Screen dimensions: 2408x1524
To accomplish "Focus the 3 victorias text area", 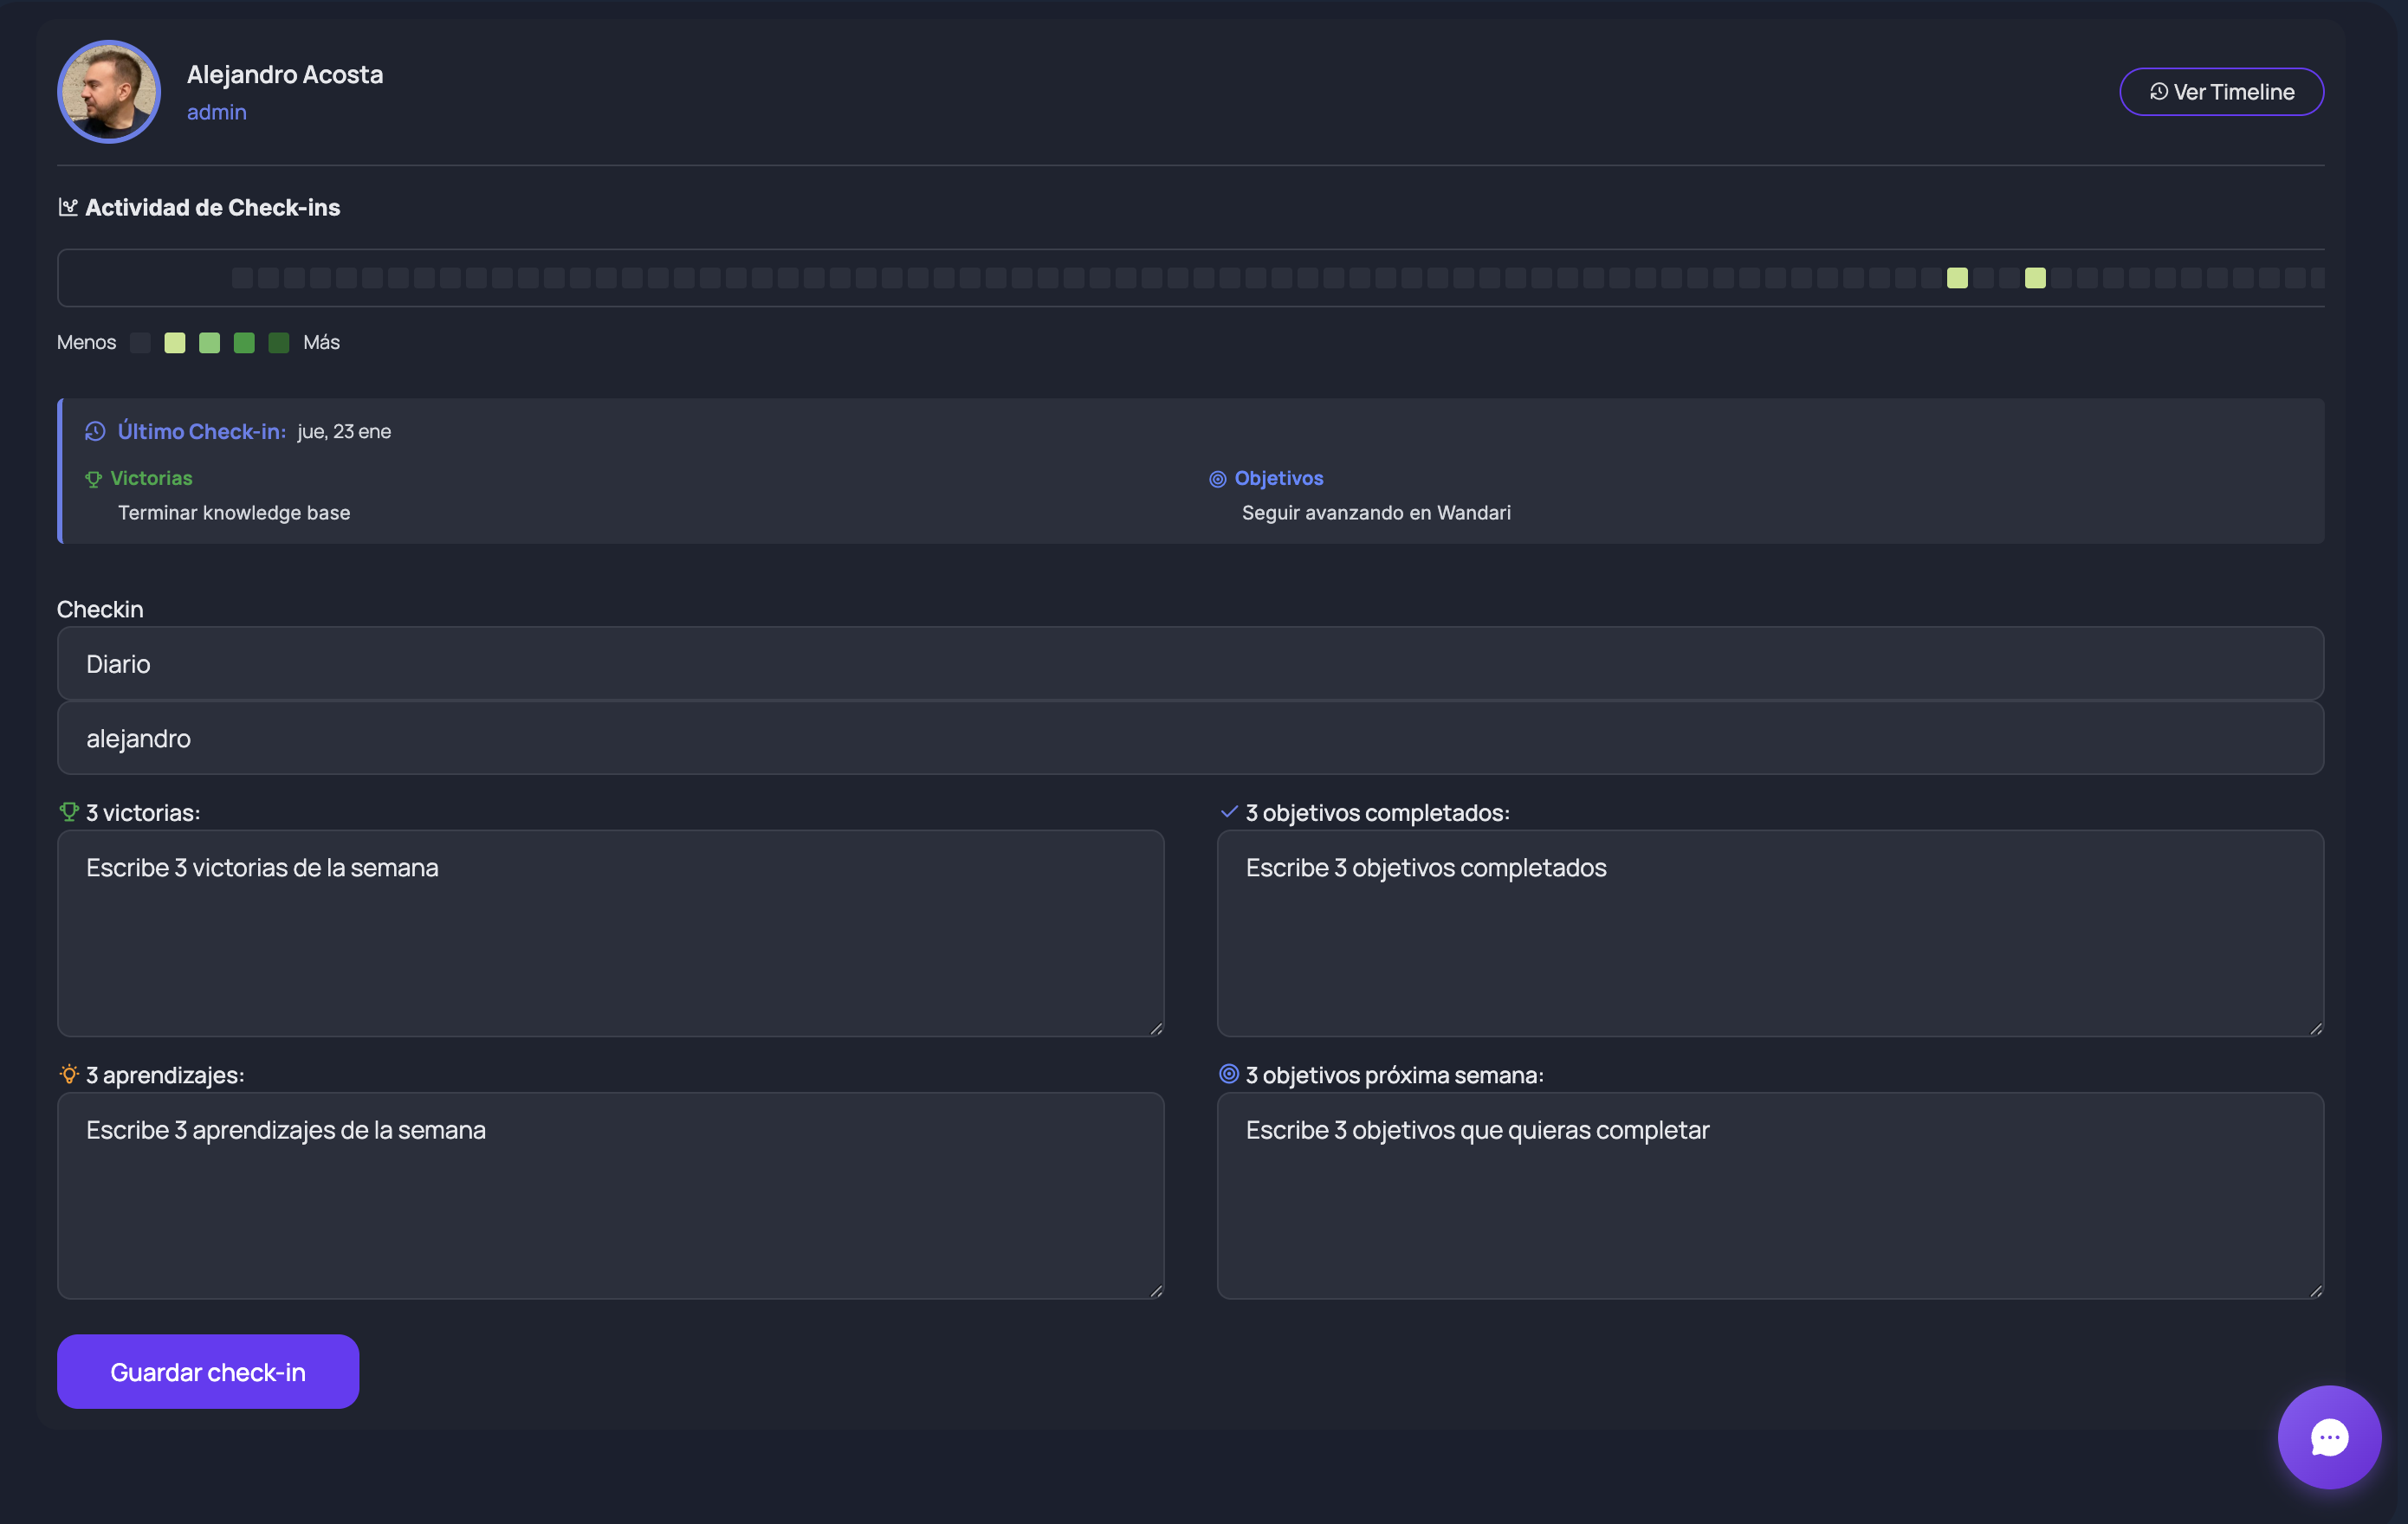I will pyautogui.click(x=610, y=932).
